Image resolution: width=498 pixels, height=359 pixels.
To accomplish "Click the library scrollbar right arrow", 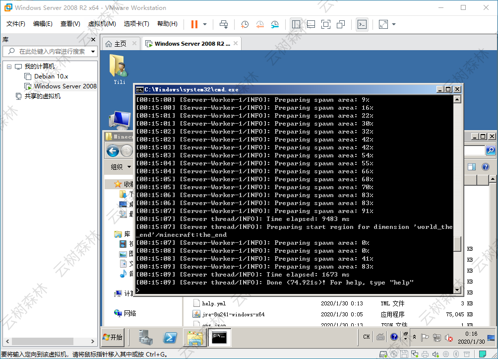I will coord(93,341).
